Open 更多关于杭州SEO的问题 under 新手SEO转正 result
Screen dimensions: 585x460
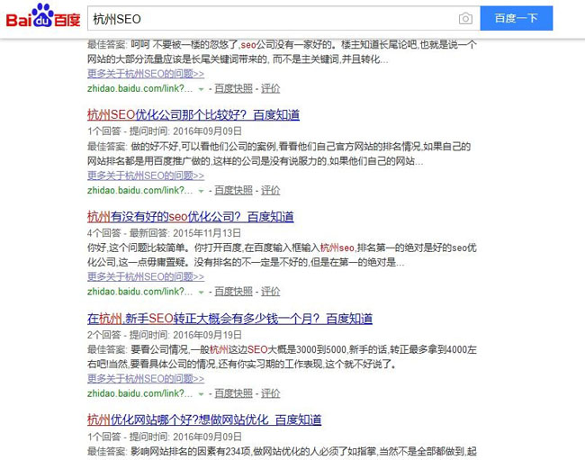point(146,378)
